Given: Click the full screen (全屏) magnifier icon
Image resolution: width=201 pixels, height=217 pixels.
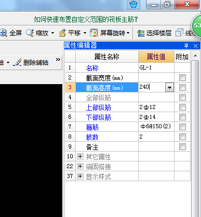Looking at the screenshot, I should [x=3, y=33].
